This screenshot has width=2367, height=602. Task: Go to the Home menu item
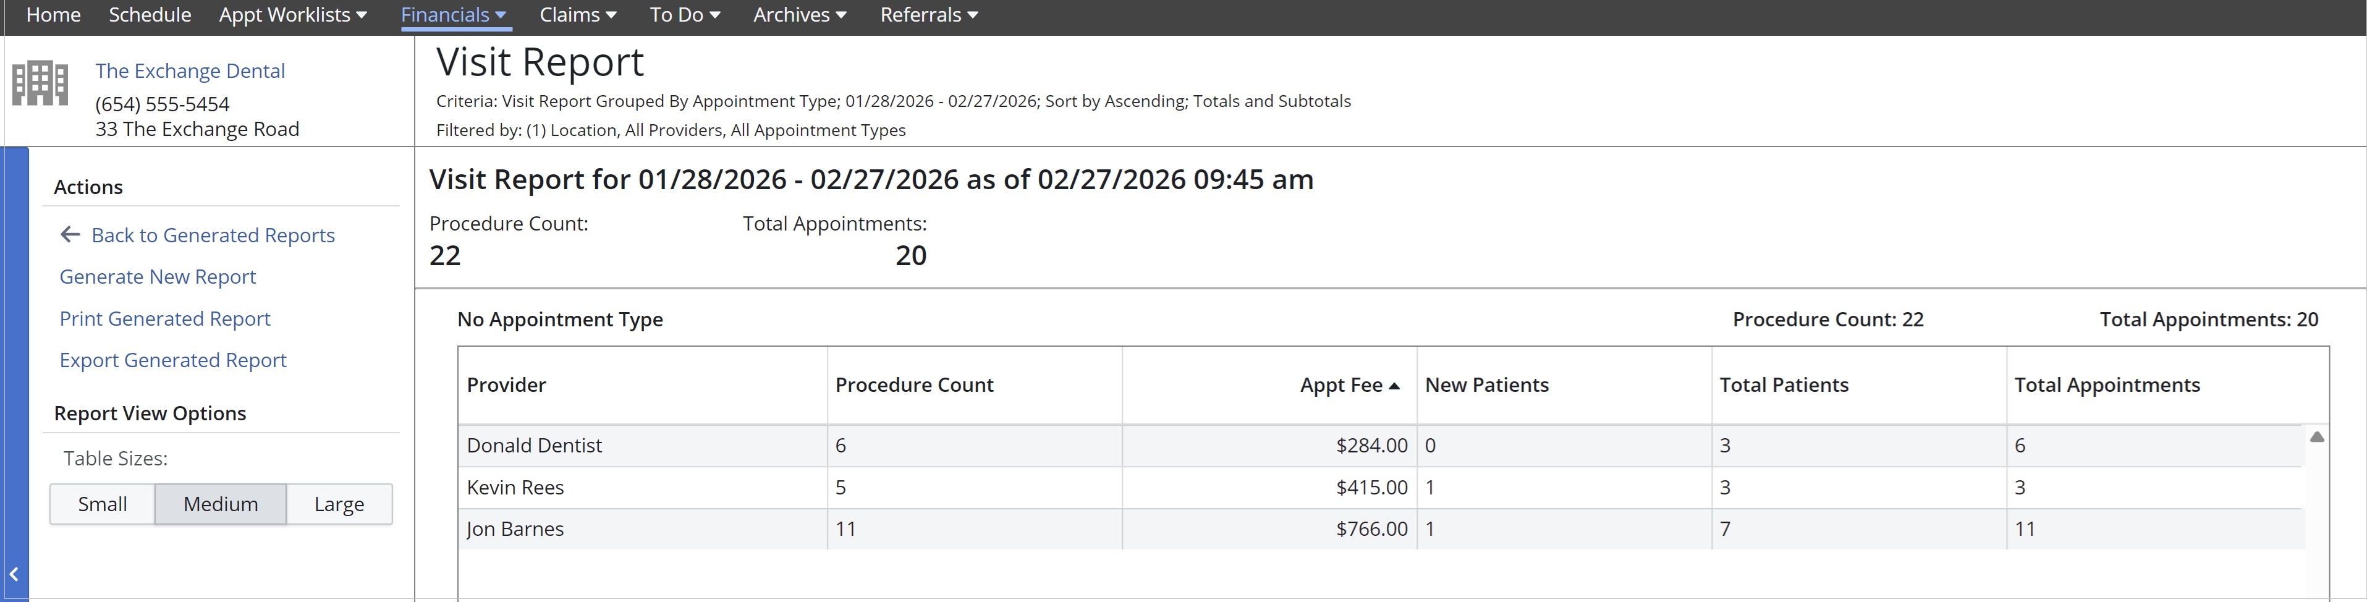click(x=53, y=15)
